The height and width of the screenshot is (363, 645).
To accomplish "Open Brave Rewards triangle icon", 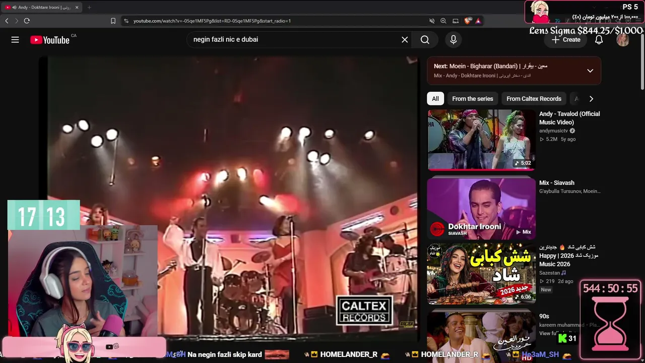I will pyautogui.click(x=478, y=21).
